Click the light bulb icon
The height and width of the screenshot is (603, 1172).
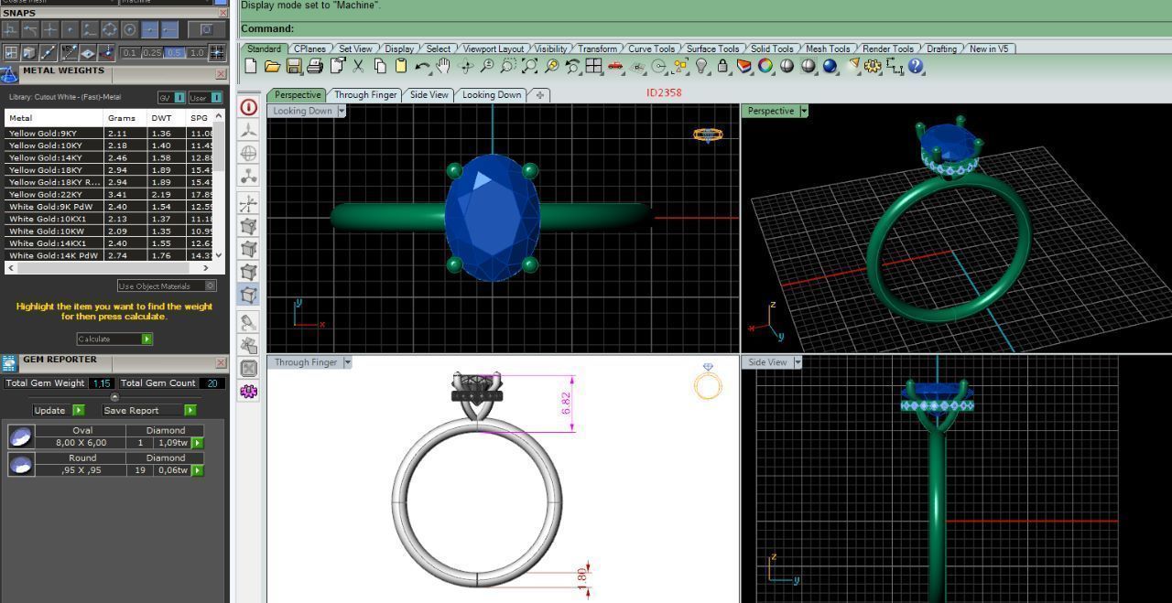tap(701, 66)
